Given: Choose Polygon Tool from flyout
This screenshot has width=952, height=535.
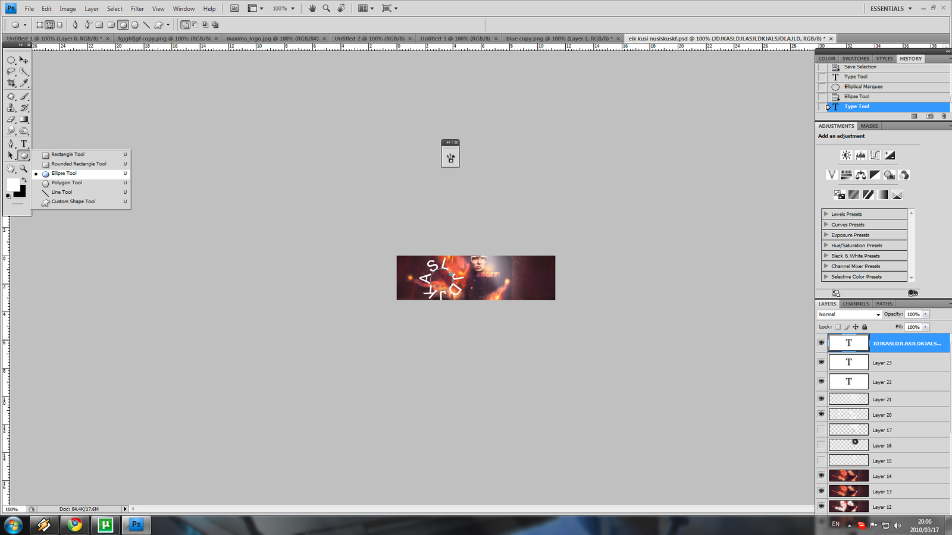Looking at the screenshot, I should coord(67,182).
